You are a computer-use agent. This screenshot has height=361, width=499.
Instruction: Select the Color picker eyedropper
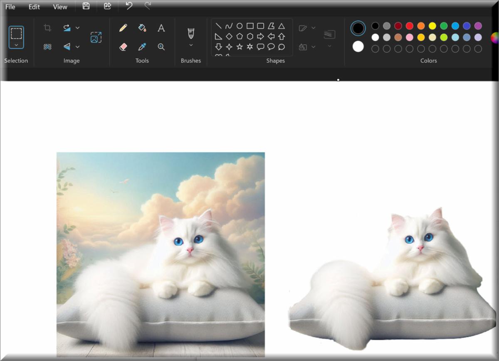tap(142, 47)
